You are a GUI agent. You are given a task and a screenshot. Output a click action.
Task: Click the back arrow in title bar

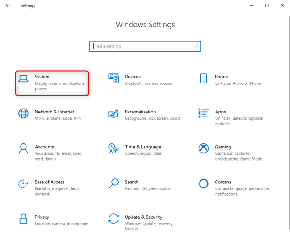tap(8, 5)
